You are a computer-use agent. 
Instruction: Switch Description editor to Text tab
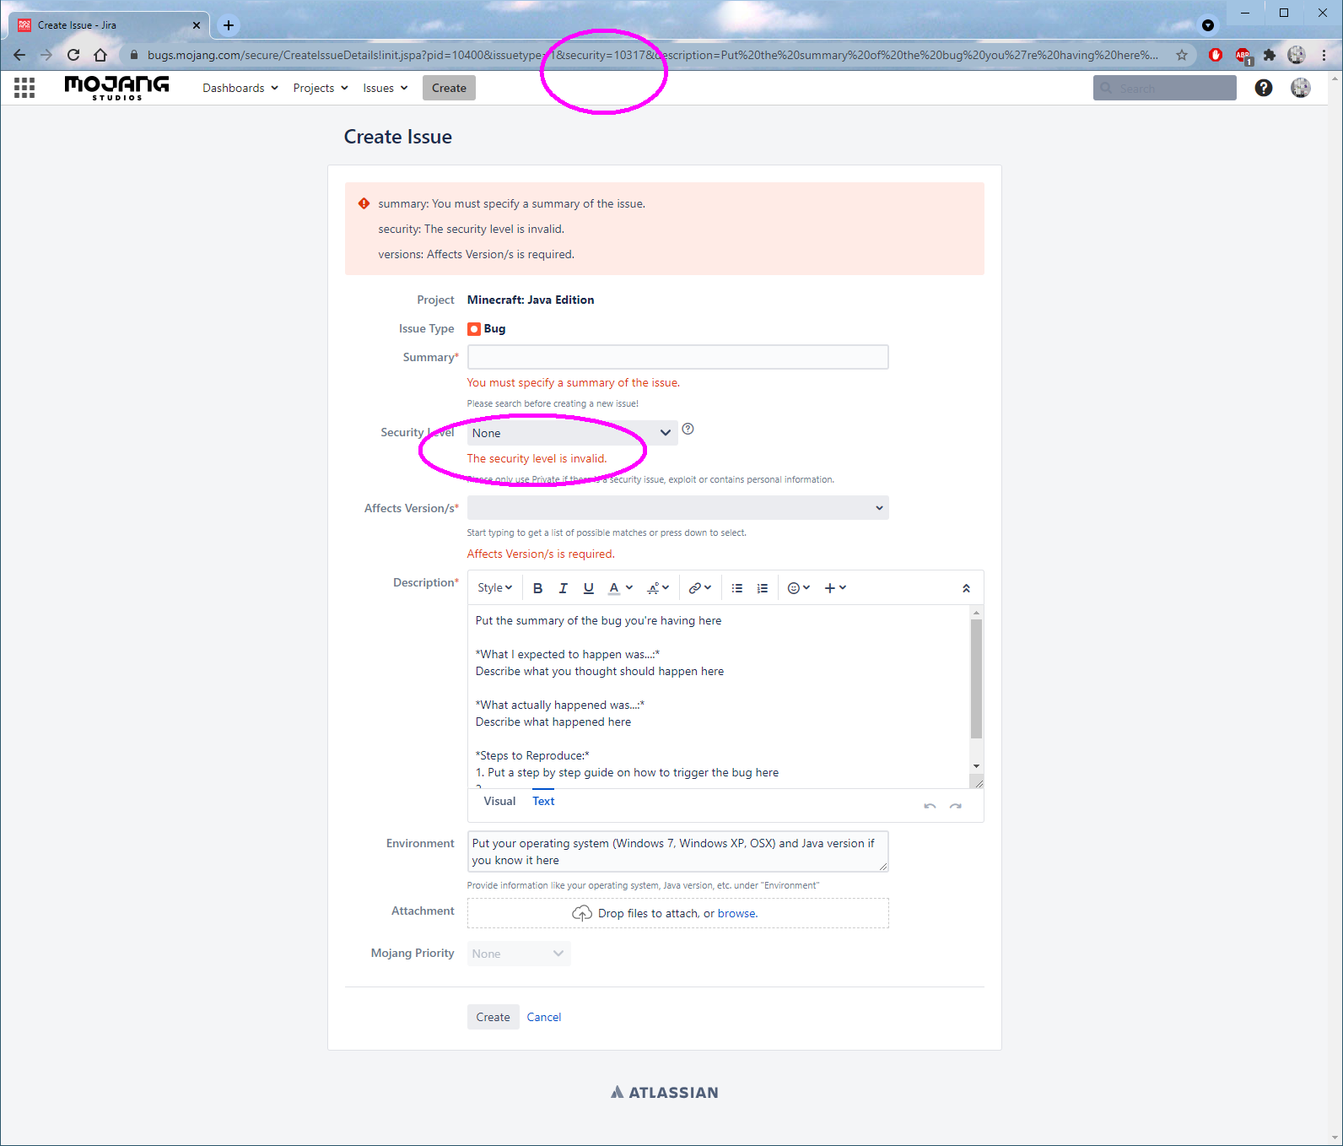pyautogui.click(x=543, y=801)
